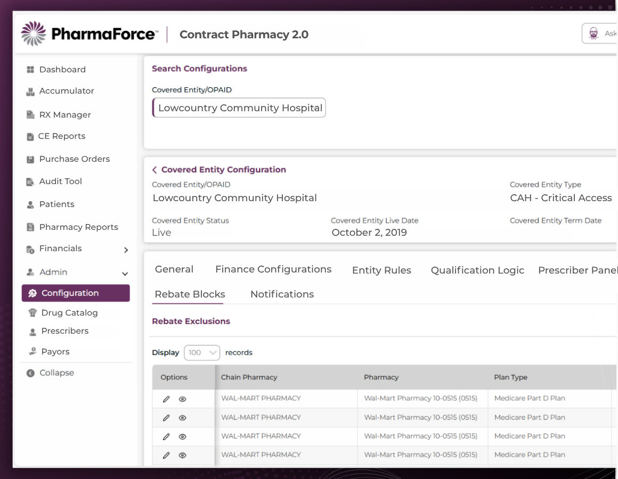
Task: Collapse the sidebar navigation
Action: [x=56, y=373]
